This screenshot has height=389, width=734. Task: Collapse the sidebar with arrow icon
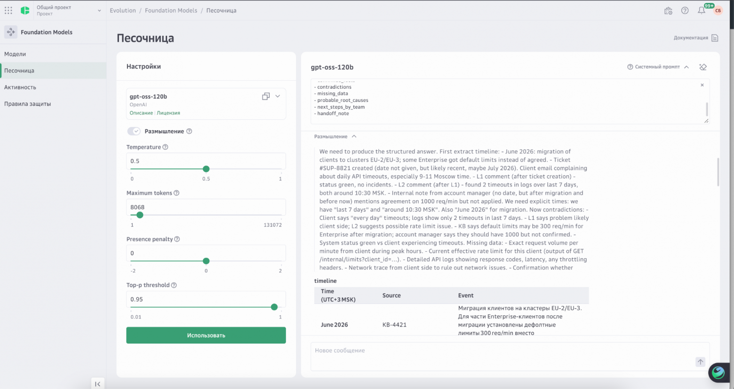[97, 384]
